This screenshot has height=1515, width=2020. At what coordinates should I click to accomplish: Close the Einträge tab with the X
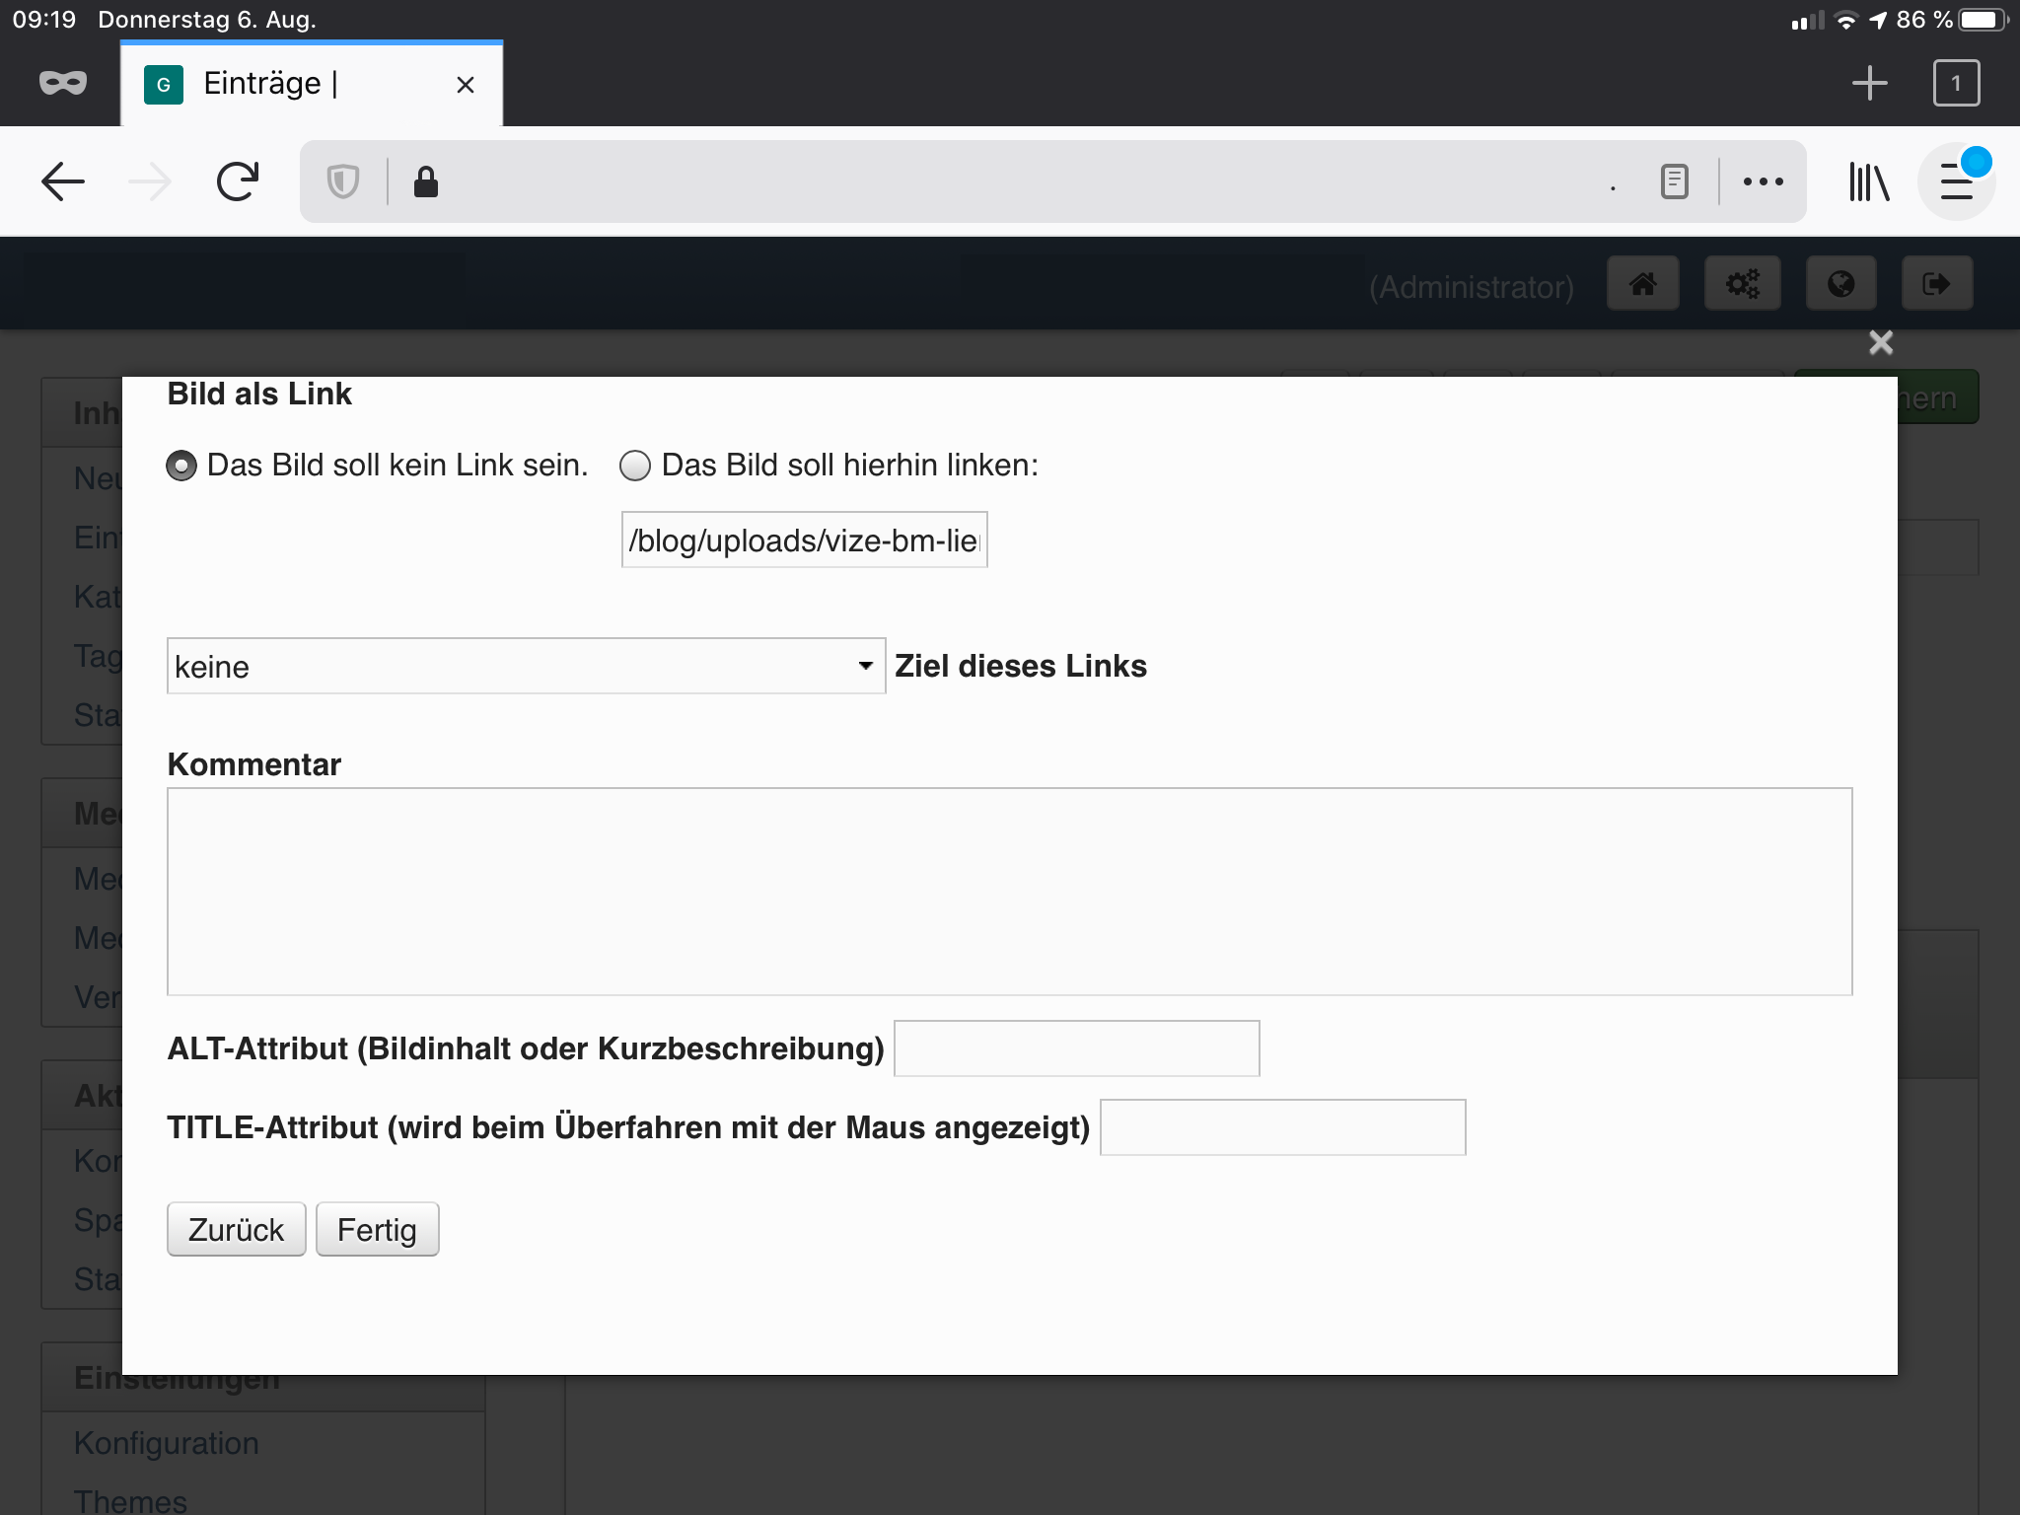(466, 85)
